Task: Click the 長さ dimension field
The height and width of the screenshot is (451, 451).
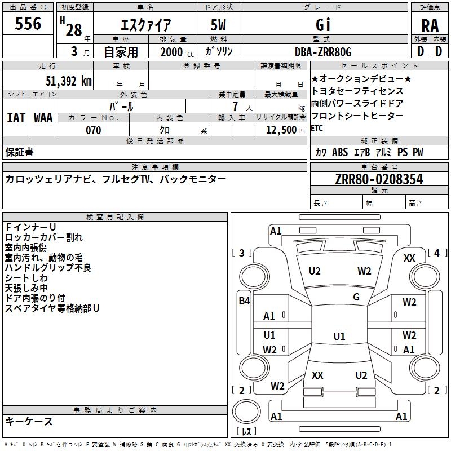Action: tap(336, 202)
